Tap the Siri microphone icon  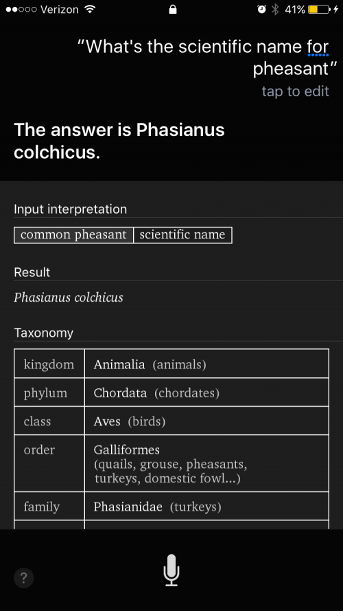pos(171,570)
